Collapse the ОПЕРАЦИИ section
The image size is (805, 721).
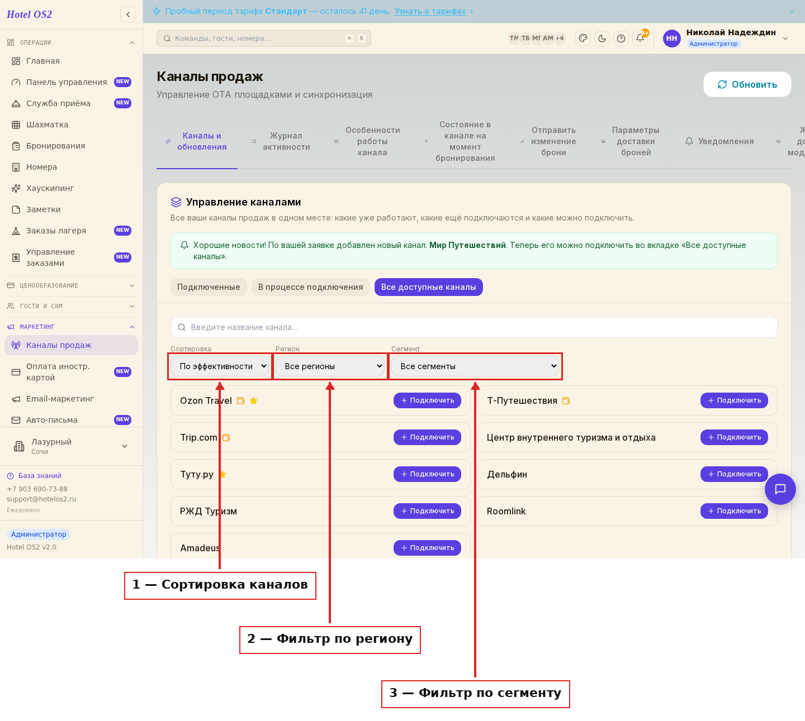71,42
